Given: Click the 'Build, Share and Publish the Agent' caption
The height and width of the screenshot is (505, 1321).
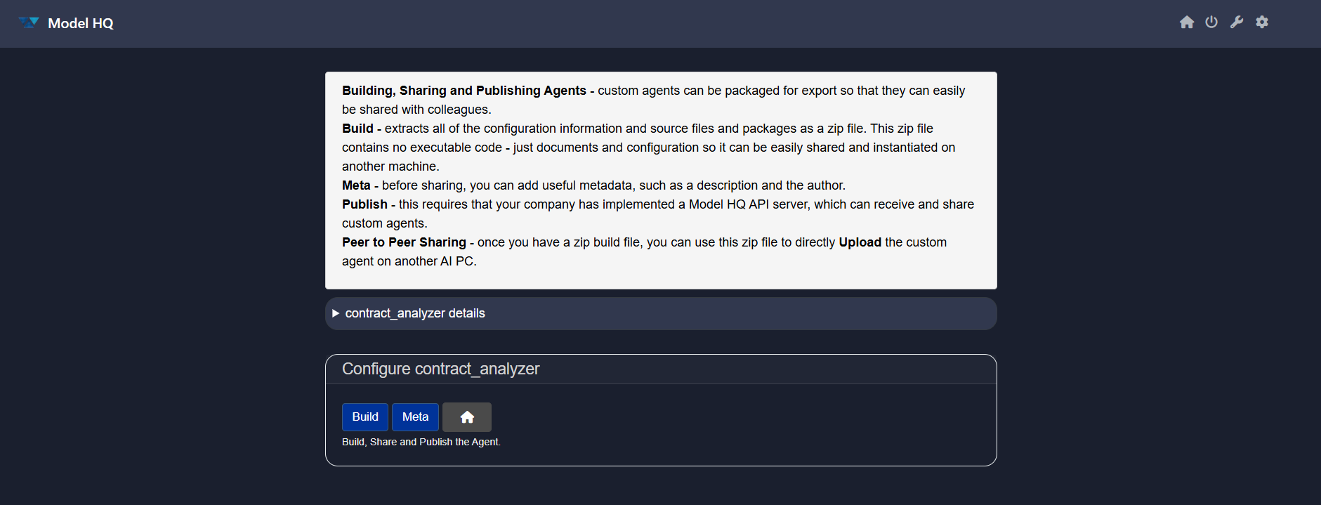Looking at the screenshot, I should tap(421, 442).
